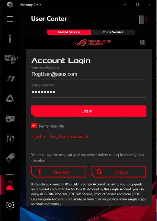Open the Featured deals tag icon
This screenshot has width=157, height=221.
click(10, 157)
